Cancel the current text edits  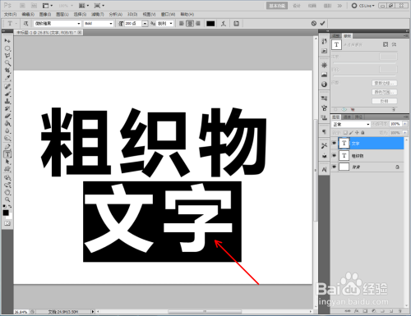[314, 24]
